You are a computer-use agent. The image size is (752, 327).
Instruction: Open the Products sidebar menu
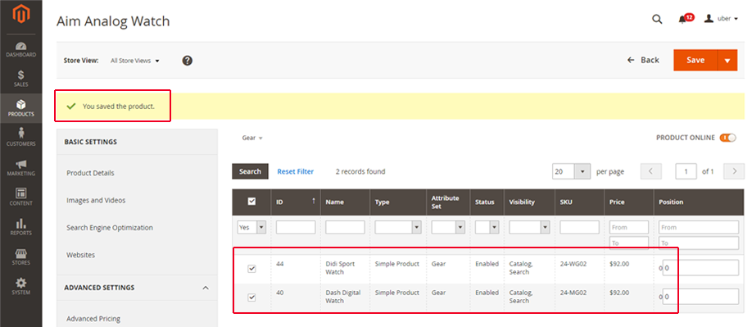coord(20,108)
